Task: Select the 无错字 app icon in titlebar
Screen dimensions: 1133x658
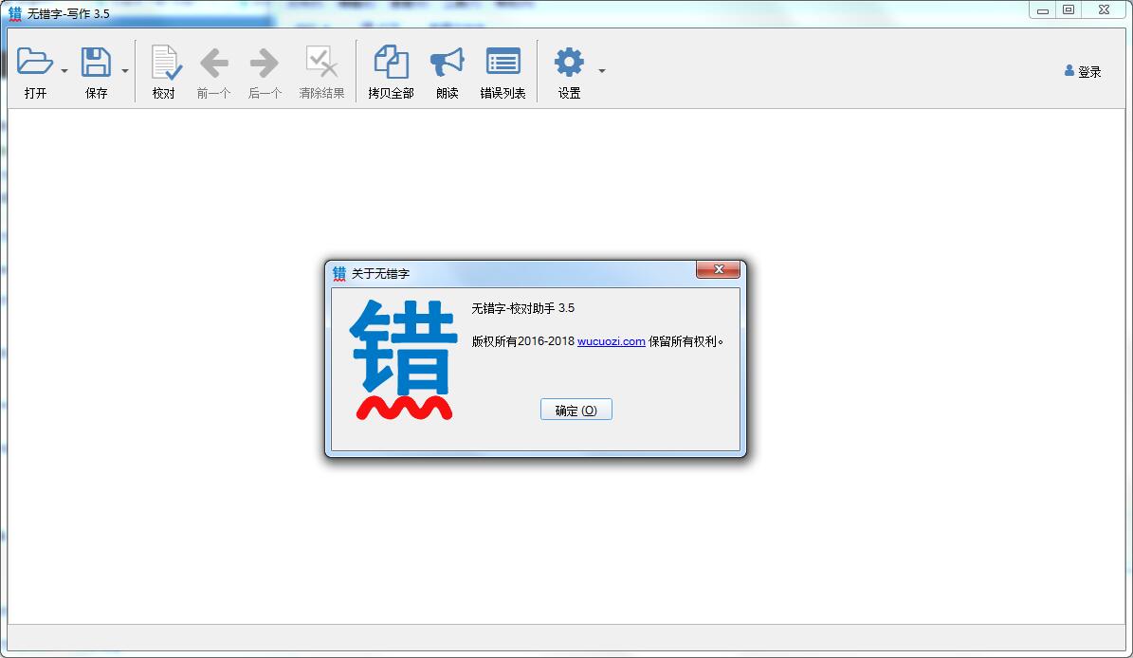Action: (13, 13)
